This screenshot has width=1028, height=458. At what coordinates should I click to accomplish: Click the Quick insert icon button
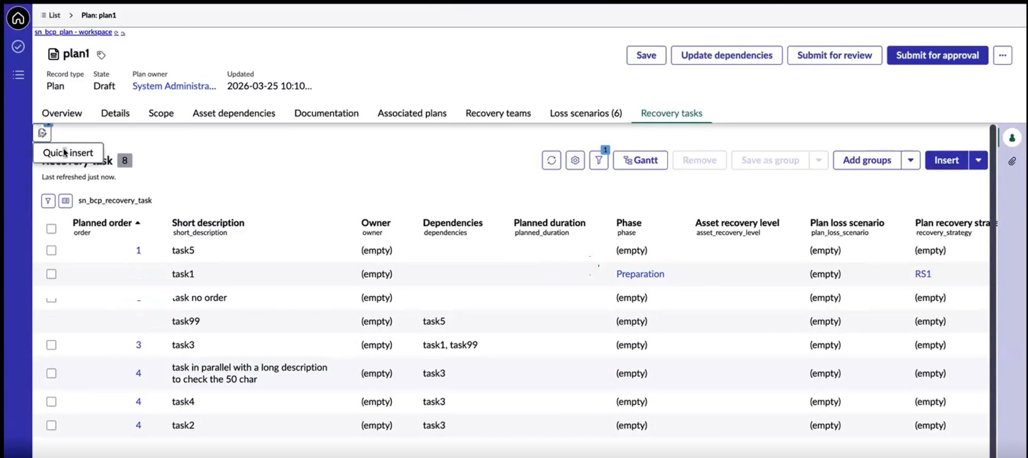pyautogui.click(x=42, y=133)
